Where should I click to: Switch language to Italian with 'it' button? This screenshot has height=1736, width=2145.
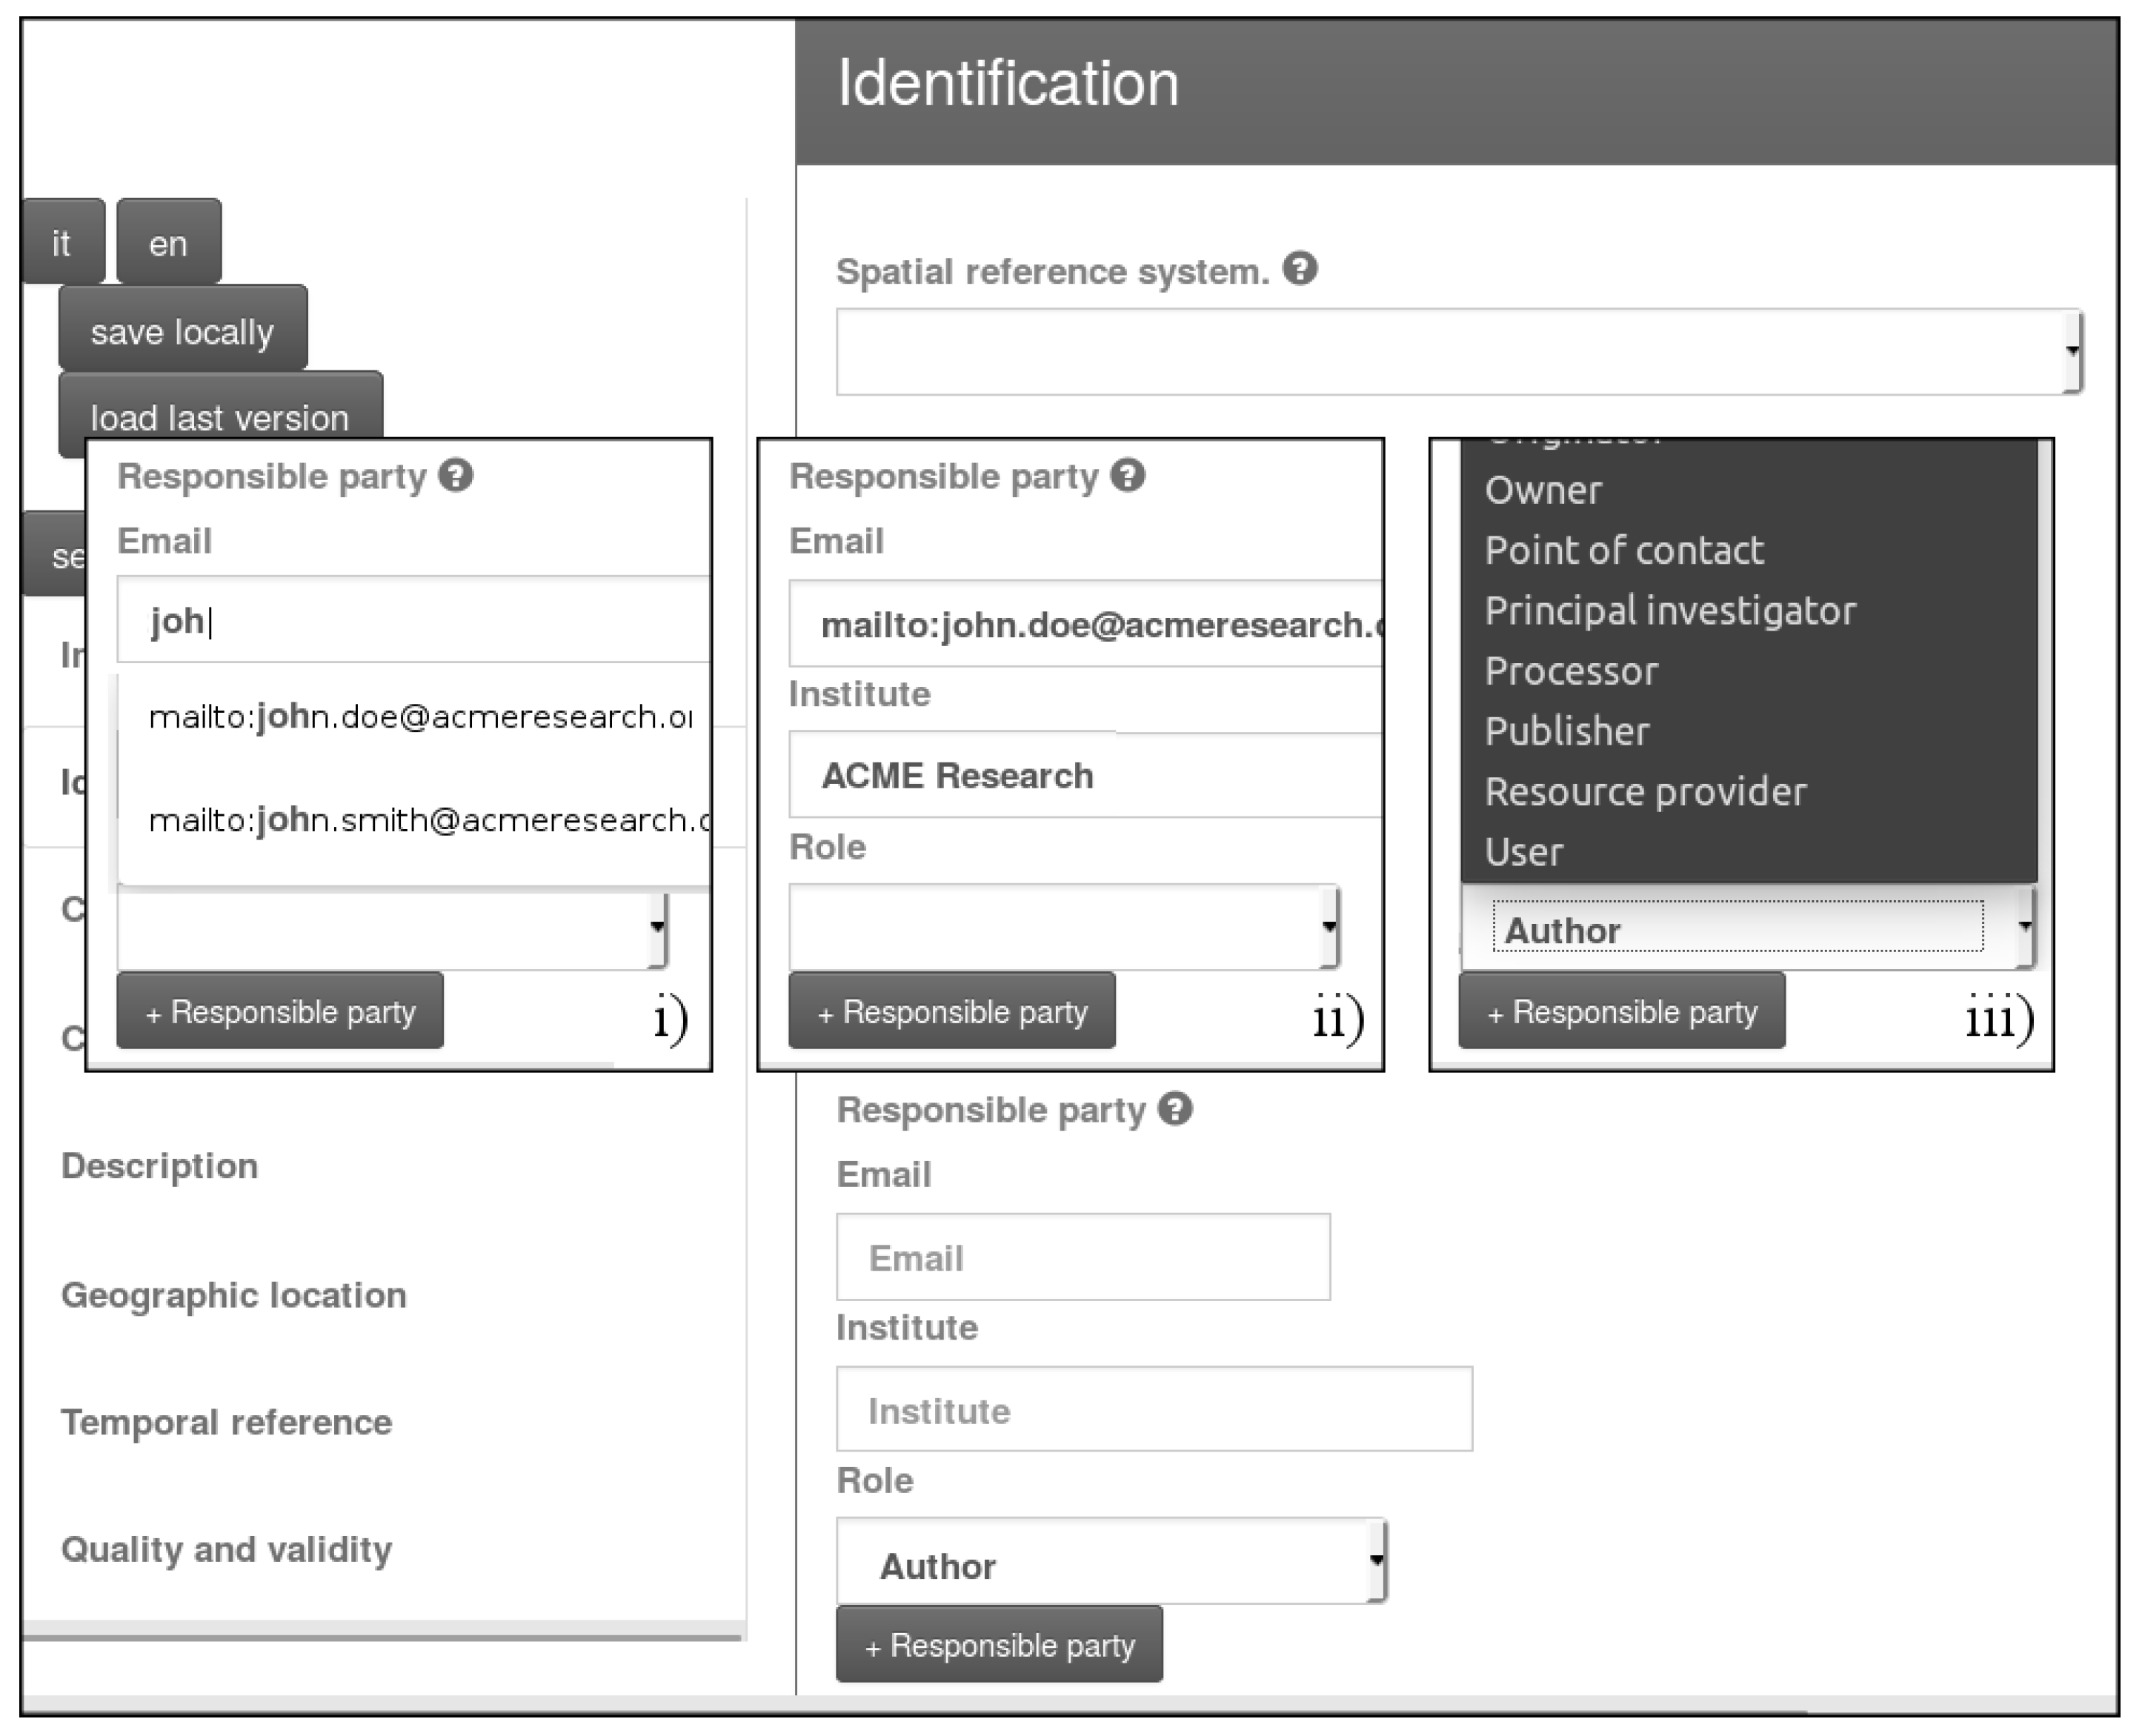point(62,242)
